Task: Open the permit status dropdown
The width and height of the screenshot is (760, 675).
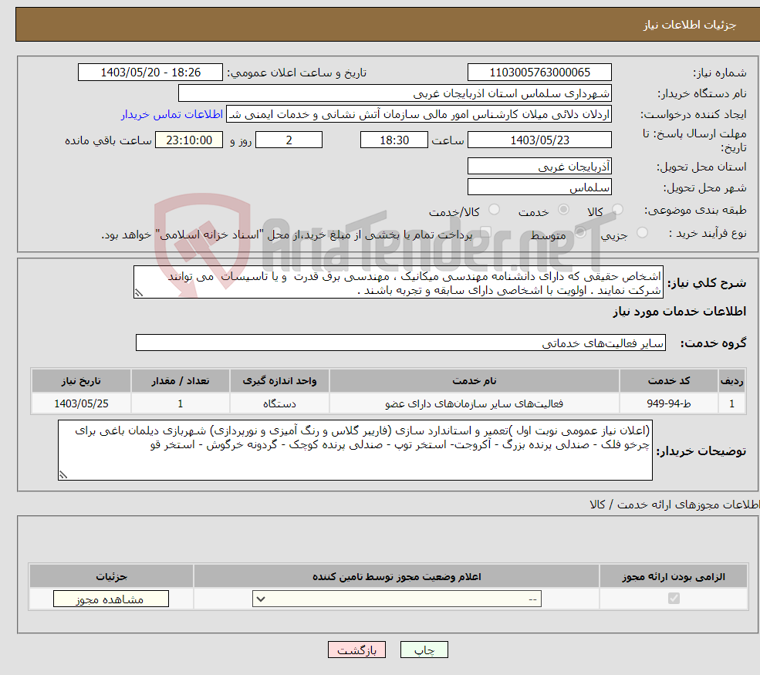Action: tap(397, 599)
